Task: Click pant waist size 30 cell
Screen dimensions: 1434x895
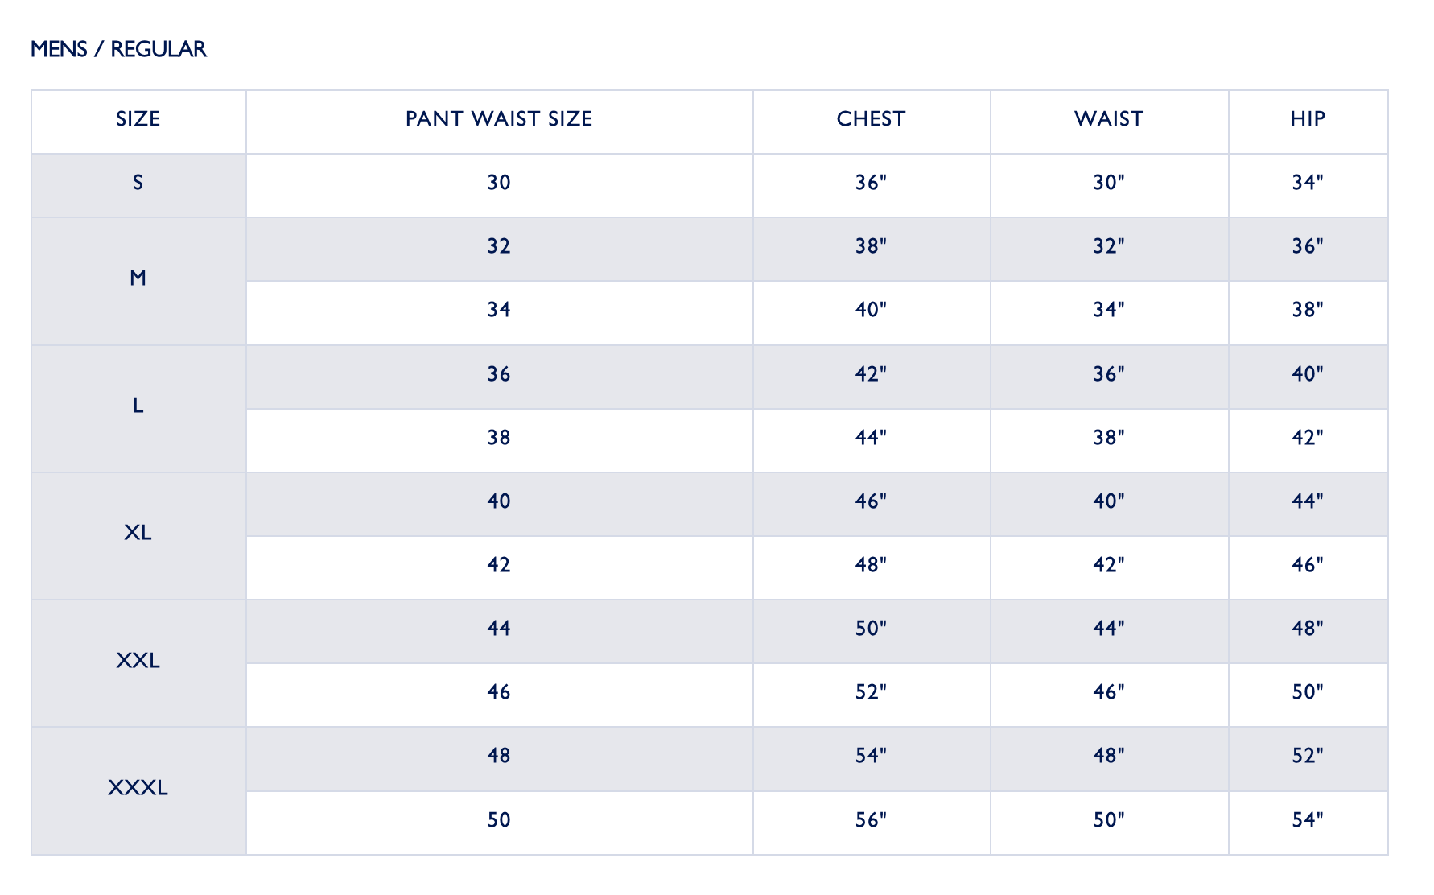Action: (x=499, y=185)
